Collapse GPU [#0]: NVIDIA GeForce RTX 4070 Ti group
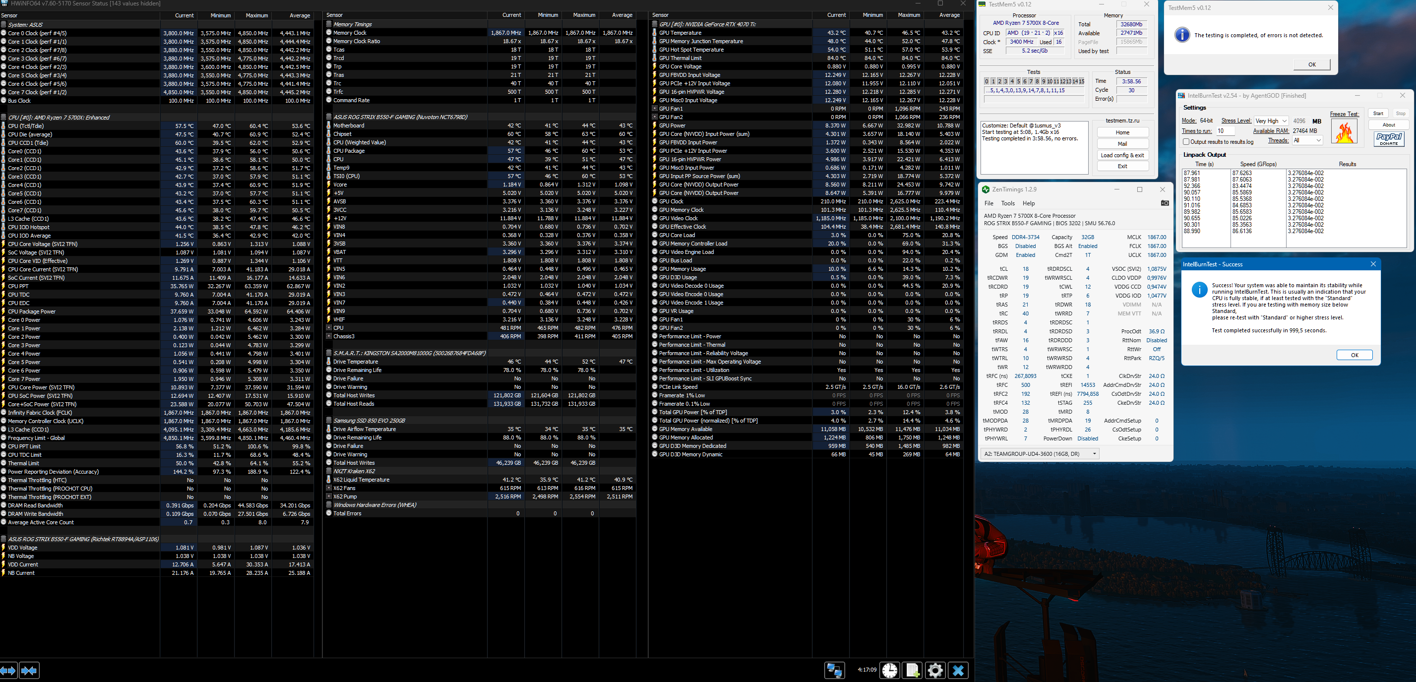Screen dimensions: 1416x682 tap(654, 24)
